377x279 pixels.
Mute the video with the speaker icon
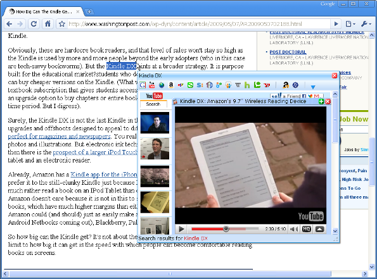click(294, 229)
